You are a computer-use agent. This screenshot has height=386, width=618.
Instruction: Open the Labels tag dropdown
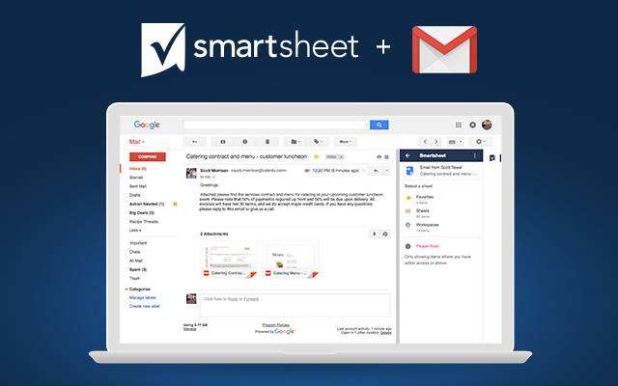318,142
